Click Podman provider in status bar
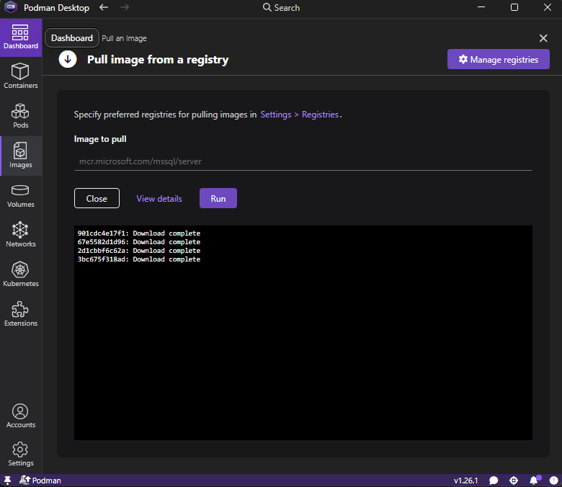 [x=40, y=481]
